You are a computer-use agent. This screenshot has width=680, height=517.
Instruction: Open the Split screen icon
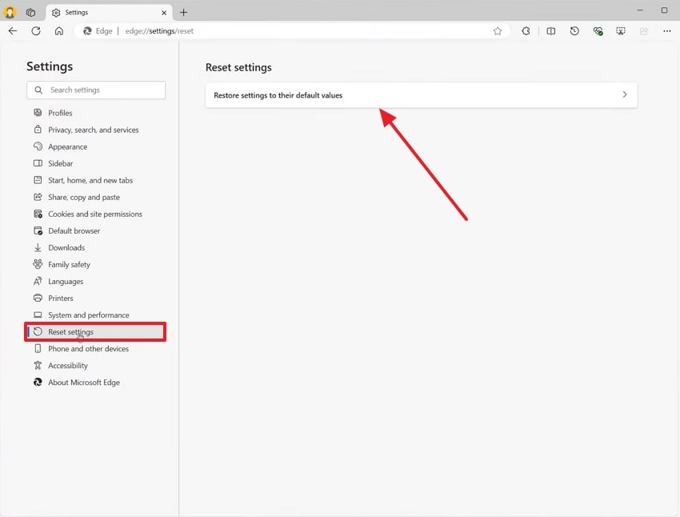[551, 31]
